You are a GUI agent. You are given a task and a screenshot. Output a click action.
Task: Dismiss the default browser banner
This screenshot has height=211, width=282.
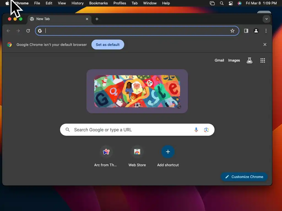pyautogui.click(x=265, y=45)
